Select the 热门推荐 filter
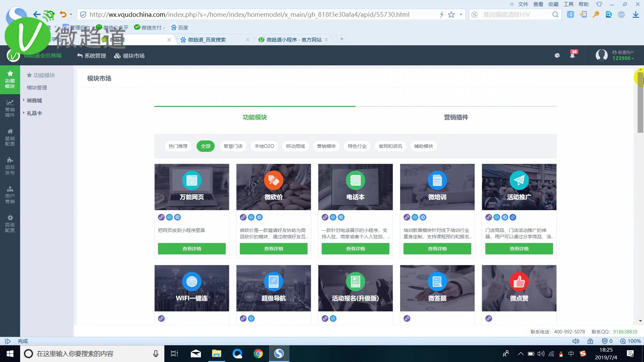The height and width of the screenshot is (362, 644). (x=178, y=146)
